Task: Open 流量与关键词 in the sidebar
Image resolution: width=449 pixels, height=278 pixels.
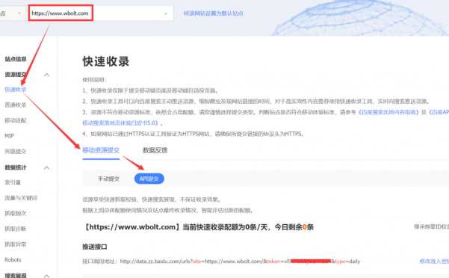Action: click(x=21, y=198)
